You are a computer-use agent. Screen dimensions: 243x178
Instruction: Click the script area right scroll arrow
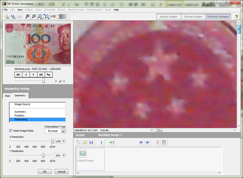coord(219,173)
